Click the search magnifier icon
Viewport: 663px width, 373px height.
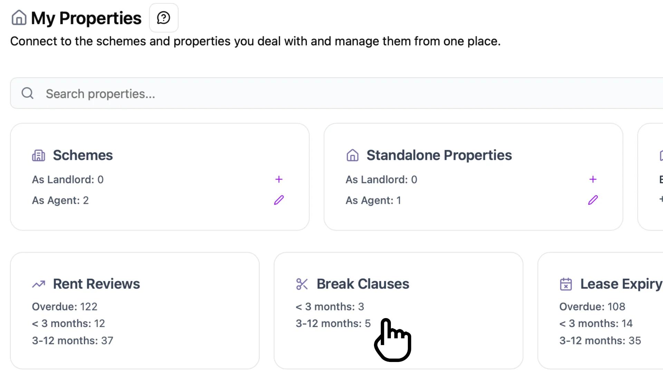point(27,93)
